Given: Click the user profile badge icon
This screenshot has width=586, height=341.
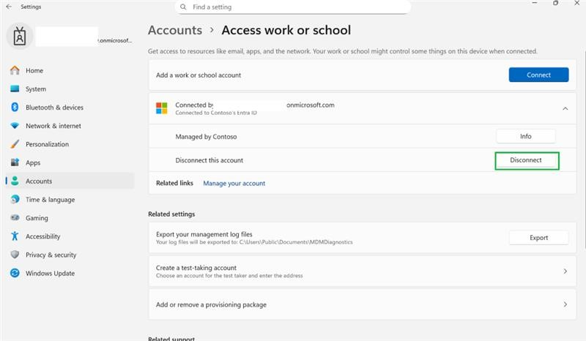Looking at the screenshot, I should (x=20, y=37).
